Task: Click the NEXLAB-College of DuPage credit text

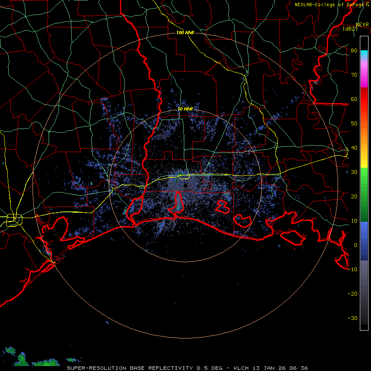Action: point(331,5)
